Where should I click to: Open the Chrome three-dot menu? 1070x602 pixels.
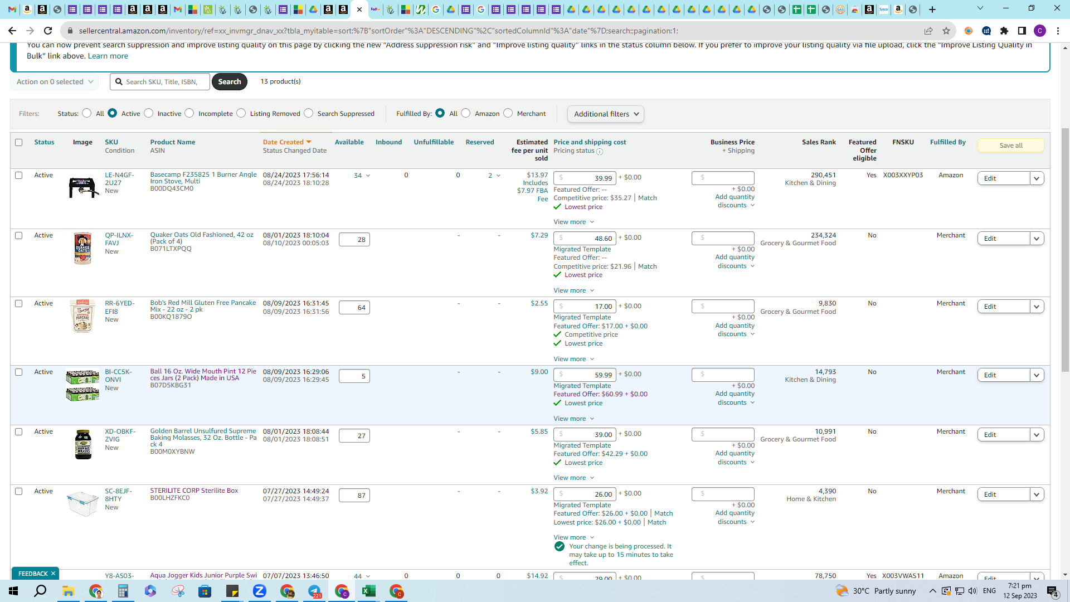[x=1058, y=31]
